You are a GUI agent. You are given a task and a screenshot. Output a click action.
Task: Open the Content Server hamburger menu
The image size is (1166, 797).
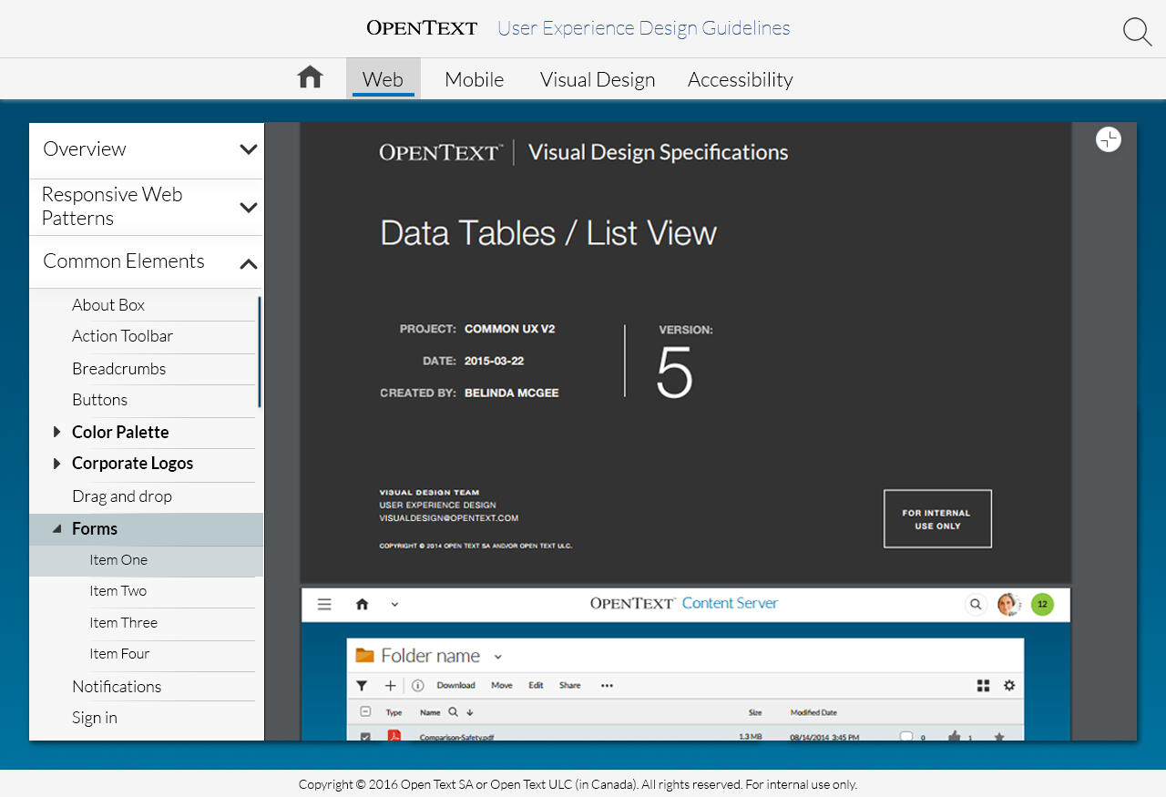(324, 604)
